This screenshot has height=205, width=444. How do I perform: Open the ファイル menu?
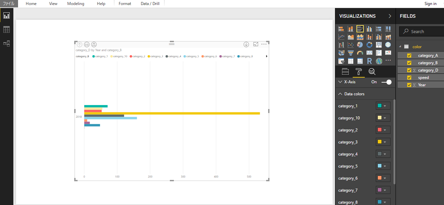pyautogui.click(x=9, y=4)
